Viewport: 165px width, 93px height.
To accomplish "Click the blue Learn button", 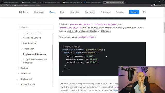I will point(134,12).
